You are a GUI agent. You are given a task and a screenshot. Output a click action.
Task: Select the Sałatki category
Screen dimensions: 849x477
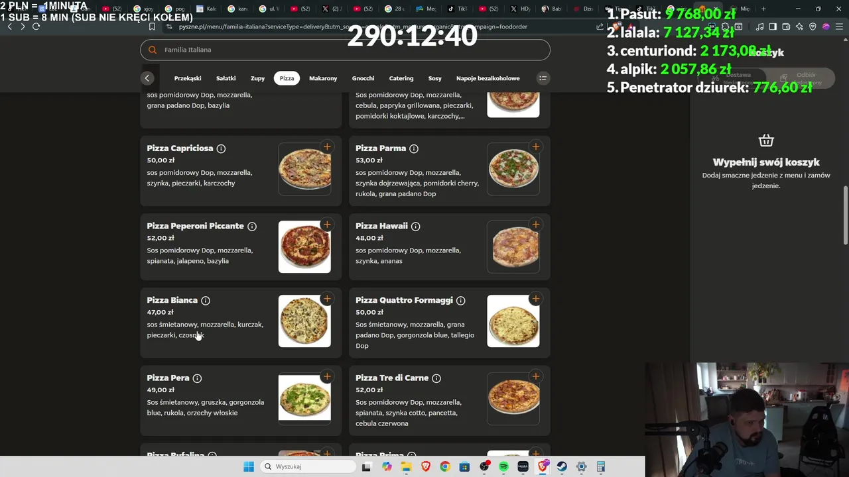click(226, 78)
